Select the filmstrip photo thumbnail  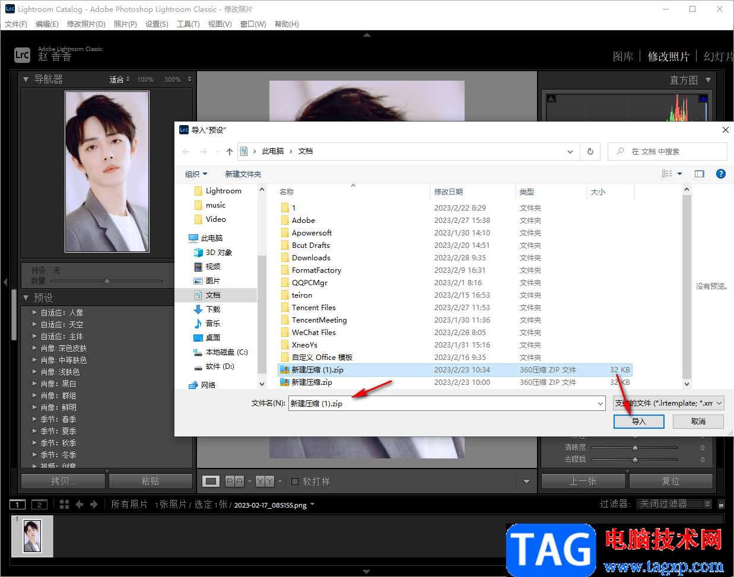[32, 536]
